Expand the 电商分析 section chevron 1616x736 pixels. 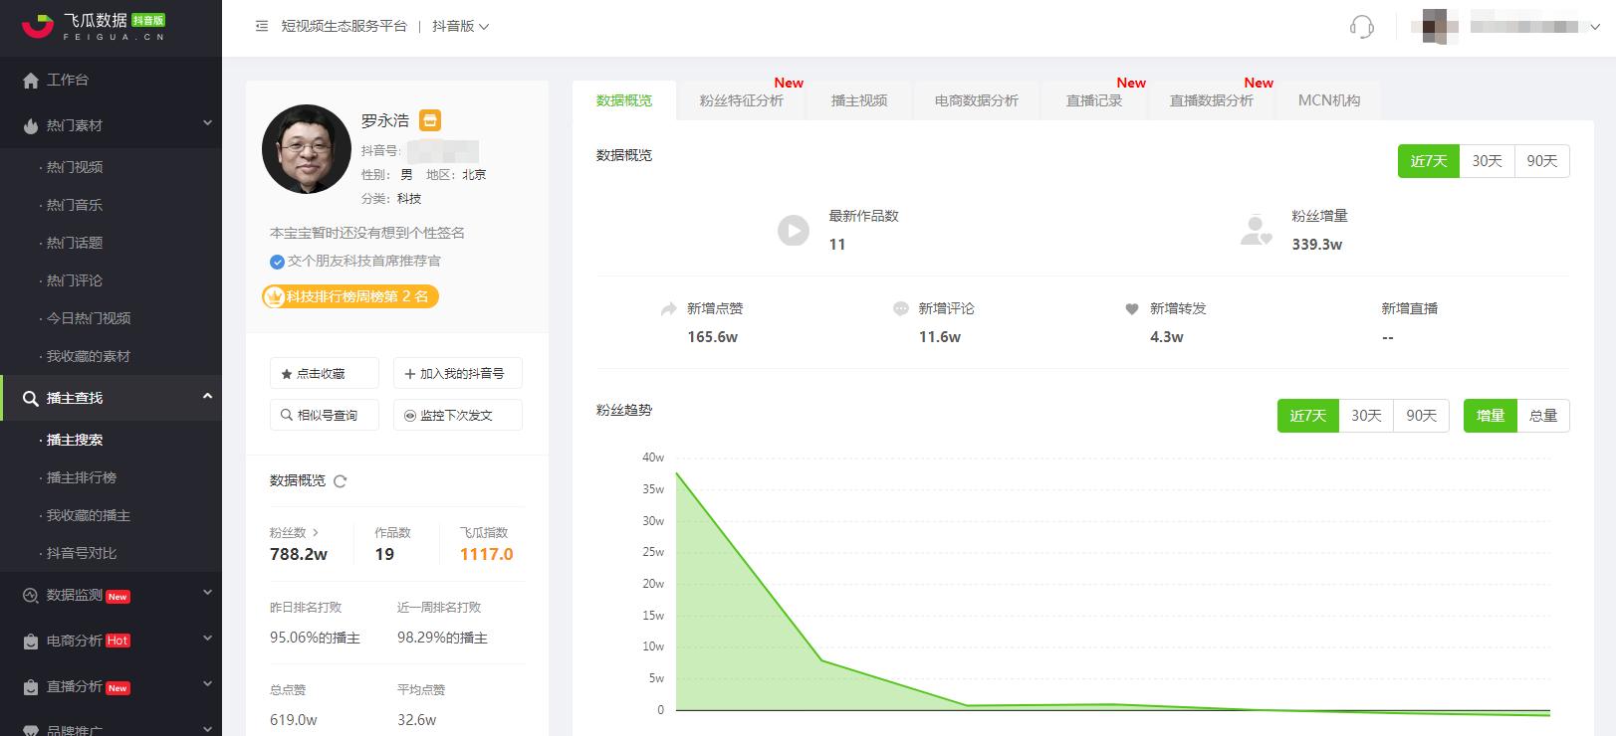click(207, 639)
